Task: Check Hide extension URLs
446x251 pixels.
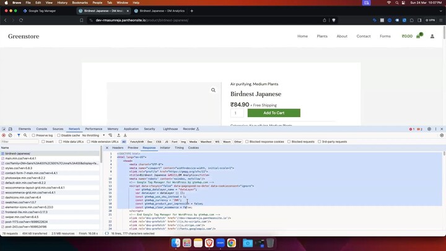Action: coord(89,142)
